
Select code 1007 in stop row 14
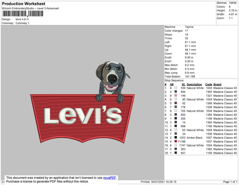209,138
